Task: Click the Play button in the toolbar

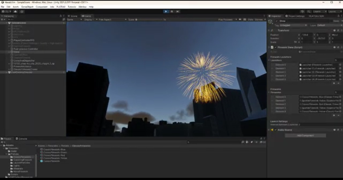Action: click(x=166, y=11)
